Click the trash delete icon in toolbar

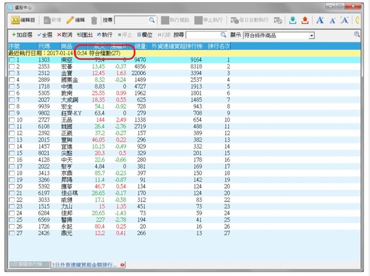94,20
